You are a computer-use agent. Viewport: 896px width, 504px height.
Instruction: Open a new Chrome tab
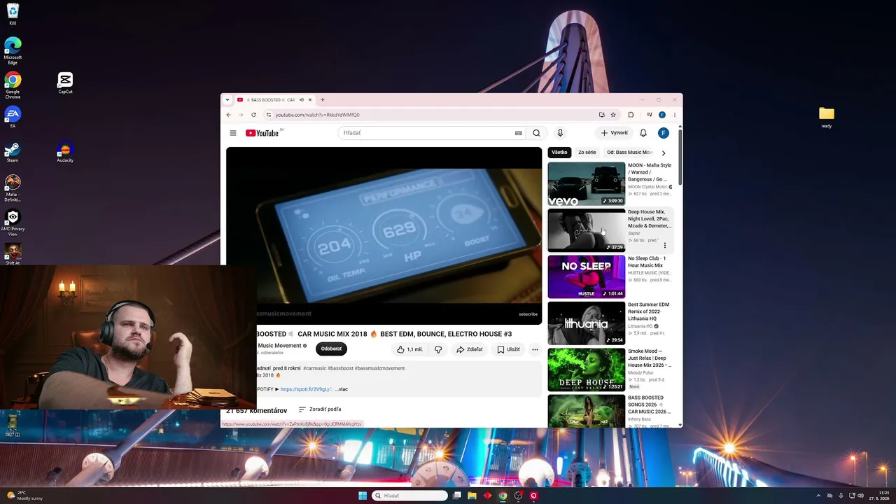(x=323, y=100)
